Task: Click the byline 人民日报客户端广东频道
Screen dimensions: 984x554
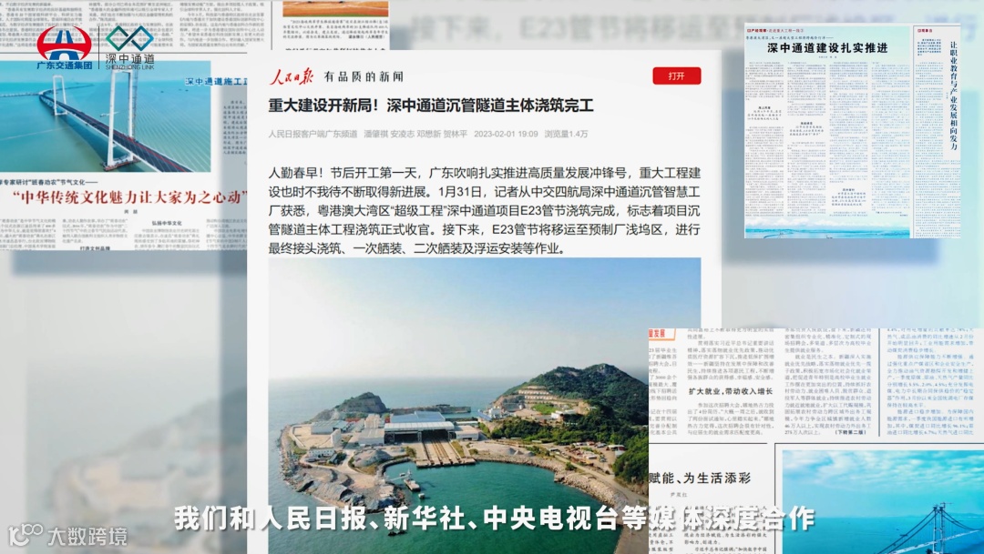Action: coord(313,134)
